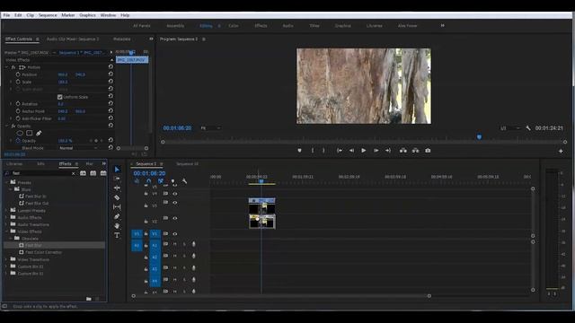575x323 pixels.
Task: Select free draw bezier mask pen
Action: click(39, 134)
